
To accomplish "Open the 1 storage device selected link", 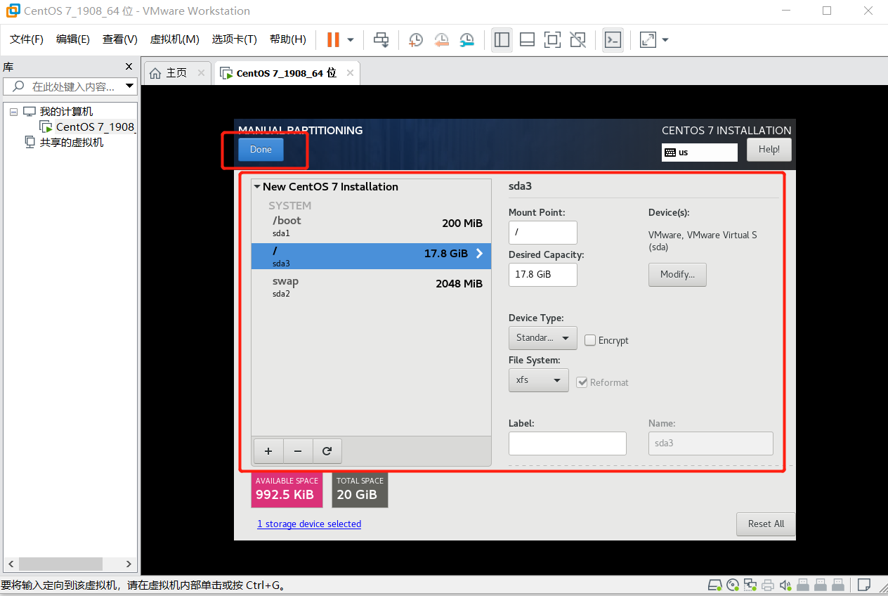I will 309,524.
